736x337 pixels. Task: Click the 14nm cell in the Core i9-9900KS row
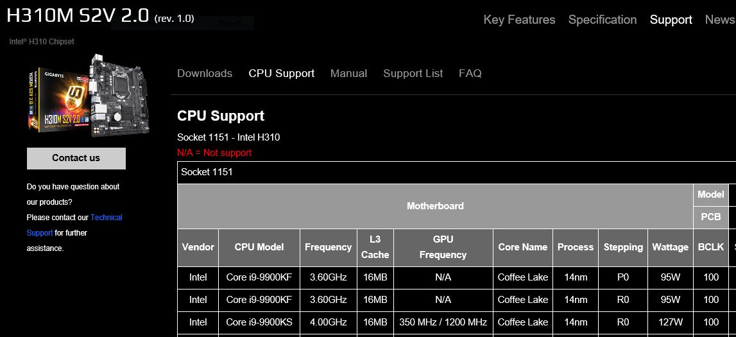(x=576, y=322)
